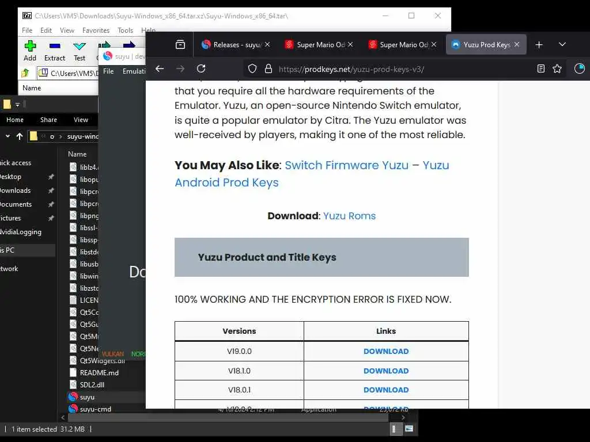Open Downloads in Quick access sidebar
Screen dimensions: 590x442
(x=16, y=190)
